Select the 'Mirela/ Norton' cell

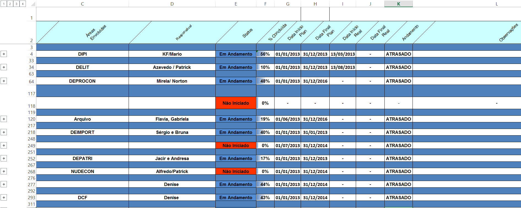click(x=172, y=81)
